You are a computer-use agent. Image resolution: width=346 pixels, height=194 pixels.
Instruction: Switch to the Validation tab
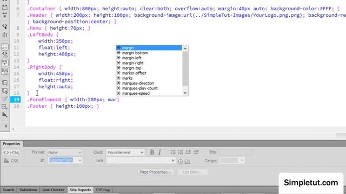pos(28,190)
